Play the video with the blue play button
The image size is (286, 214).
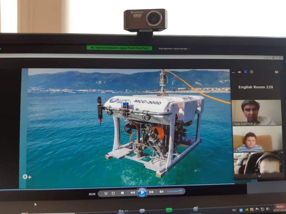pos(142,192)
